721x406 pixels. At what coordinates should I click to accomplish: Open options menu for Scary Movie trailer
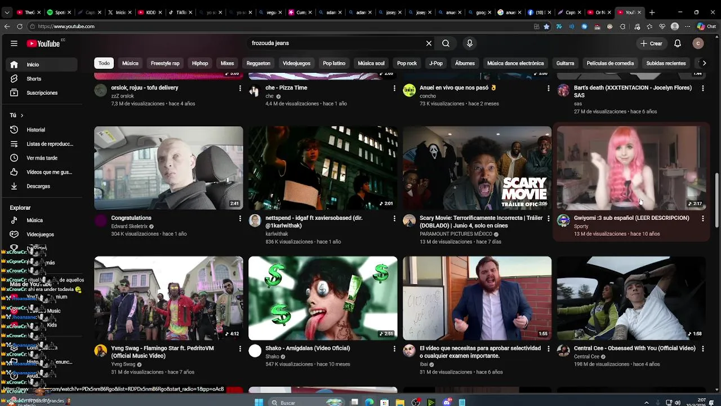click(549, 219)
